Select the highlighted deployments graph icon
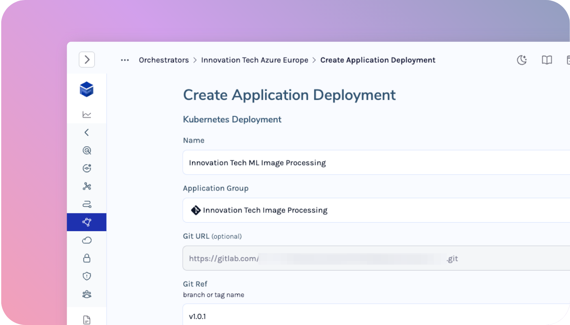Image resolution: width=570 pixels, height=325 pixels. [x=87, y=222]
